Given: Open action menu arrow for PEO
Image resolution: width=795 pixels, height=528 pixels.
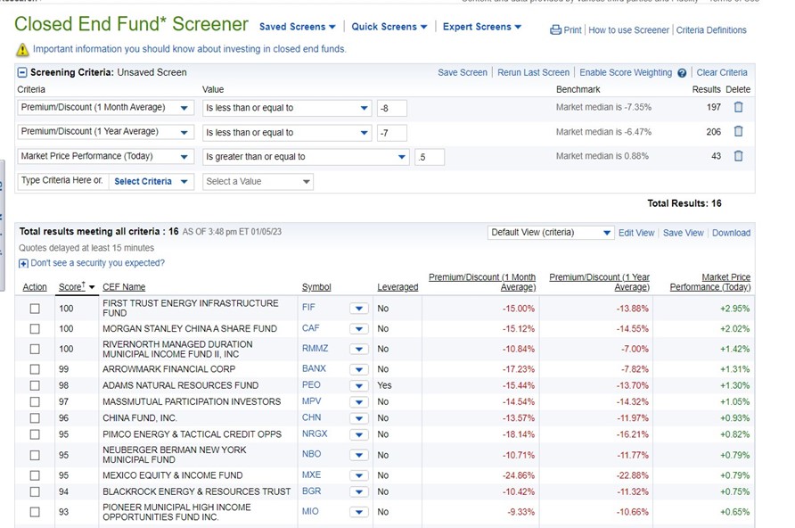Looking at the screenshot, I should (359, 385).
